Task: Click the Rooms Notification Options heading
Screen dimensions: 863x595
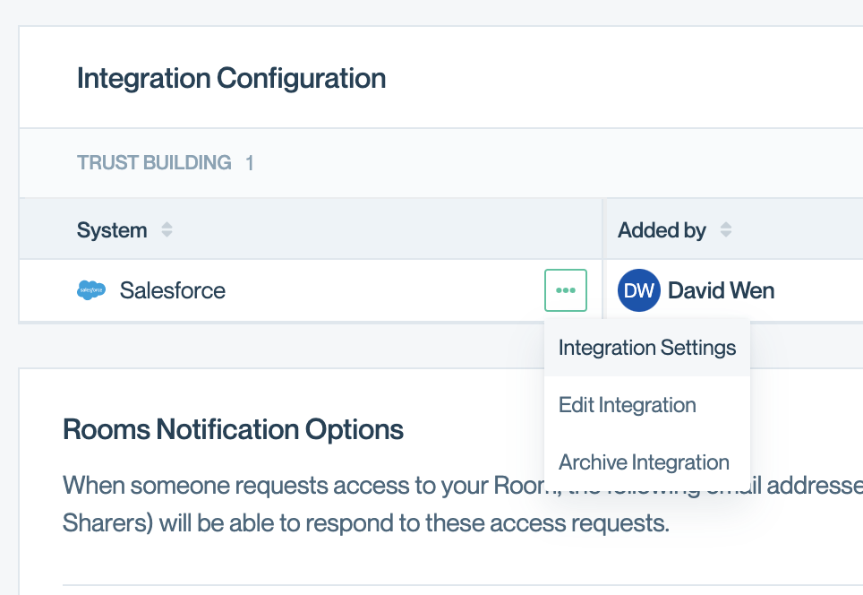Action: [x=233, y=430]
